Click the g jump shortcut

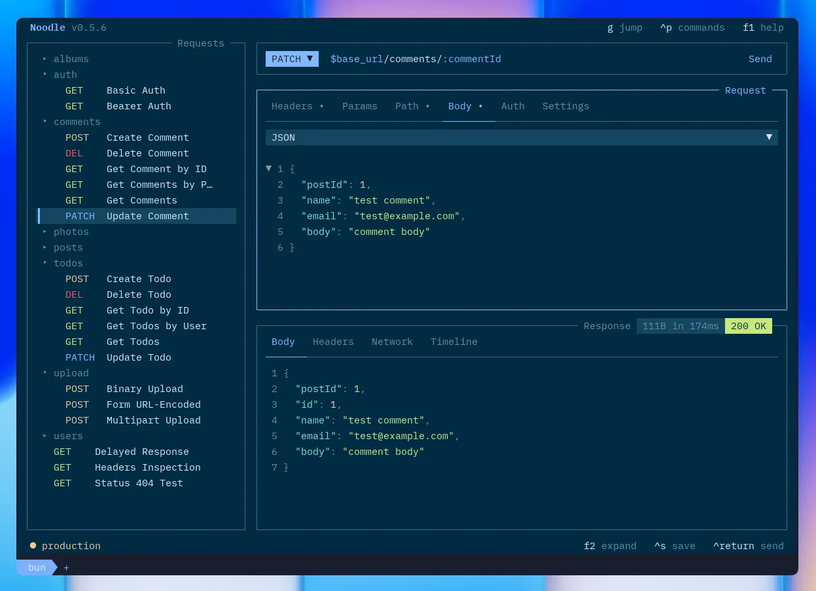pos(625,27)
